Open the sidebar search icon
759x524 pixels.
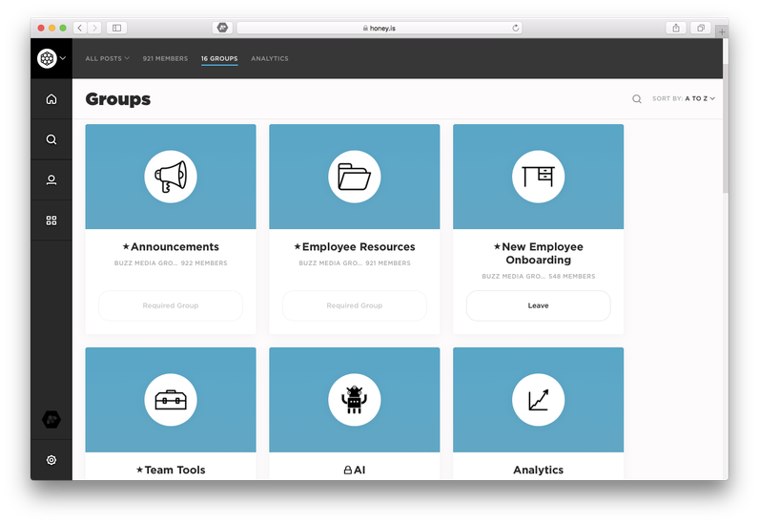pos(51,139)
